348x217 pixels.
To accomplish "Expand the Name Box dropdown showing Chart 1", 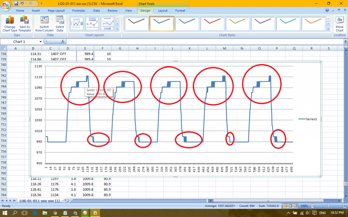I will click(41, 42).
